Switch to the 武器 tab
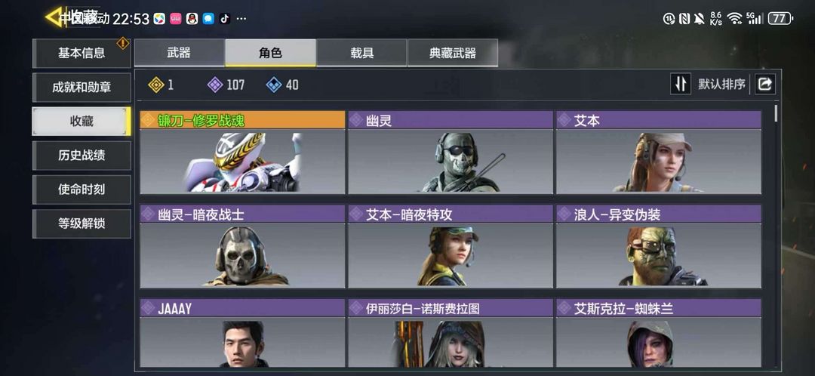This screenshot has height=376, width=815. tap(180, 53)
